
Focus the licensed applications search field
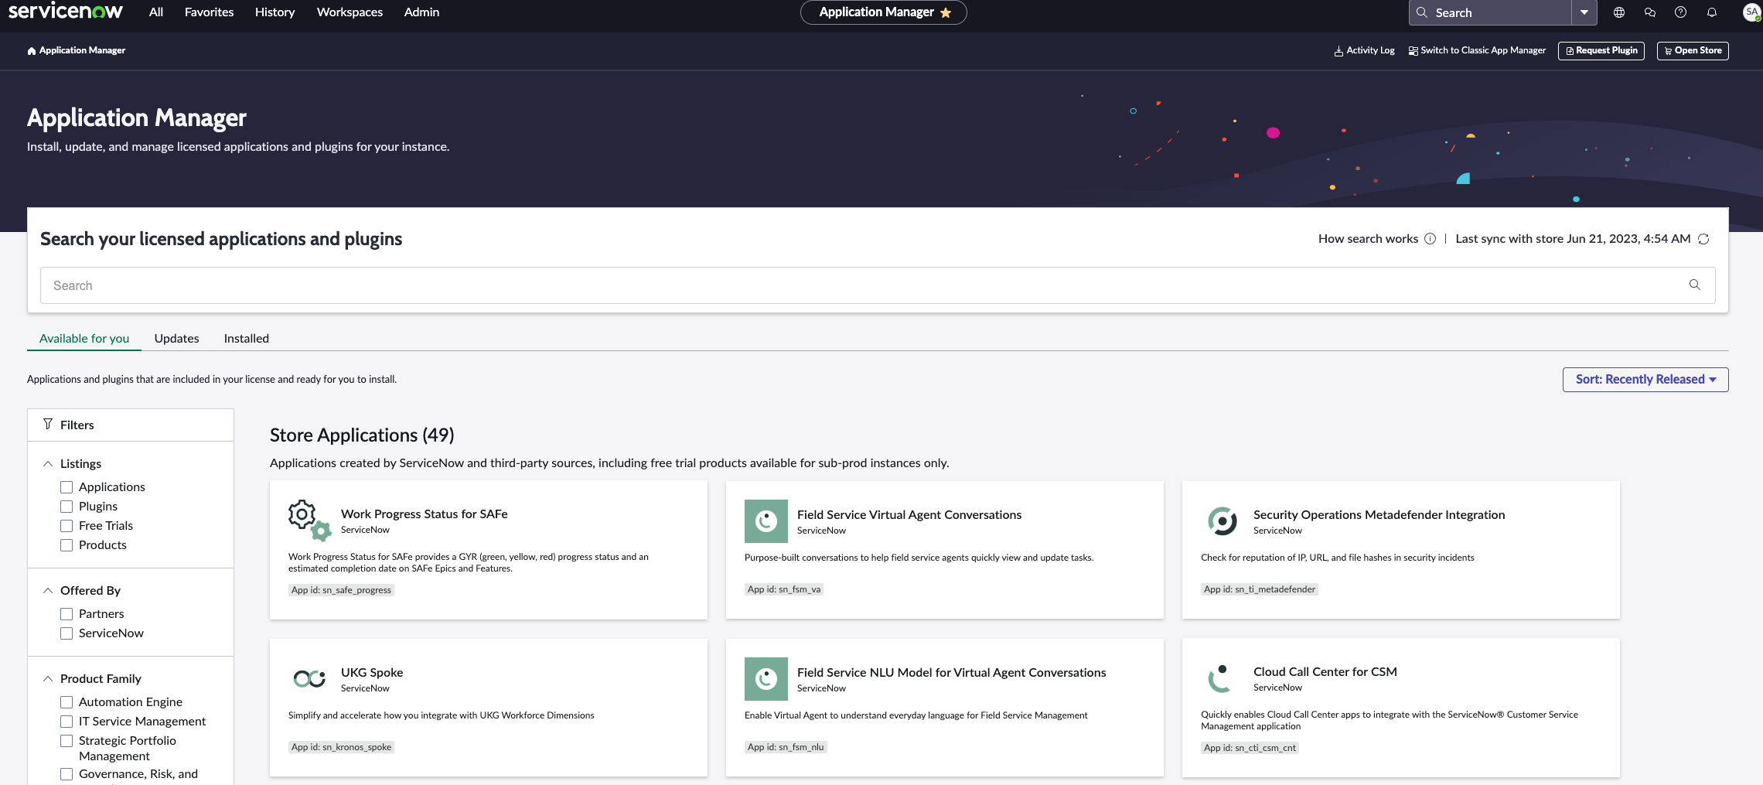tap(878, 285)
